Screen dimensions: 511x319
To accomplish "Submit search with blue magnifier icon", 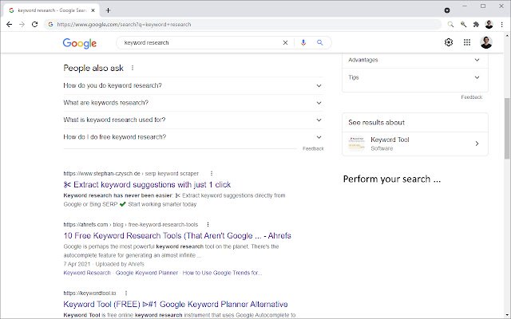I will [x=319, y=42].
